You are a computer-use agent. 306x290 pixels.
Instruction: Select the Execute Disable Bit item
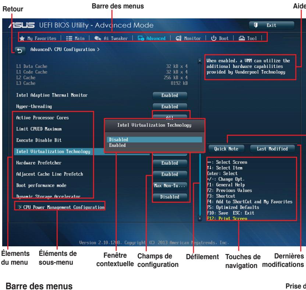[x=39, y=140]
